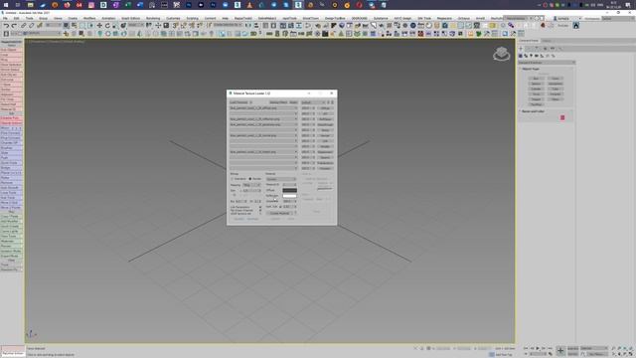Viewport: 636px width, 358px height.
Task: Select Helpers category in Create panel
Action: (x=542, y=56)
